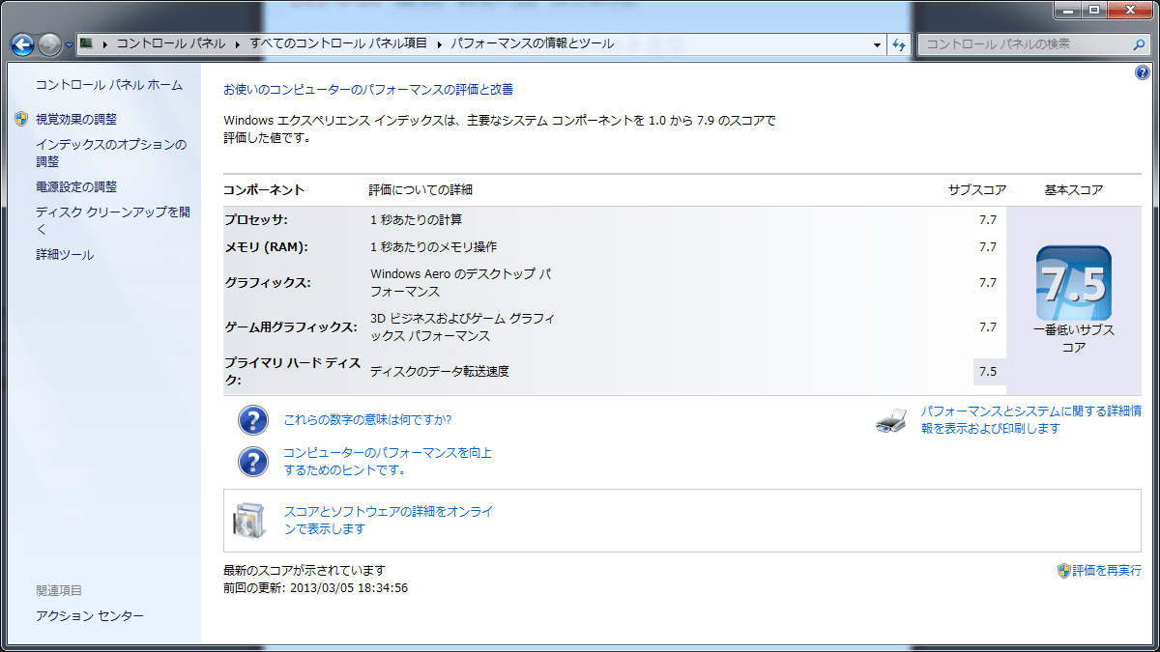Image resolution: width=1160 pixels, height=652 pixels.
Task: Open インデックスのオプションの調整 link
Action: [x=111, y=153]
